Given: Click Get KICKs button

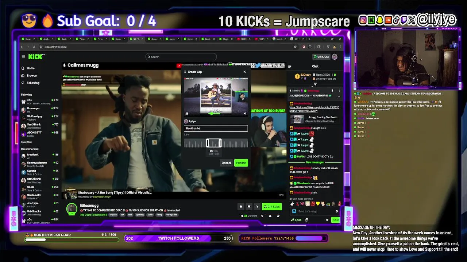Looking at the screenshot, I should pos(321,57).
